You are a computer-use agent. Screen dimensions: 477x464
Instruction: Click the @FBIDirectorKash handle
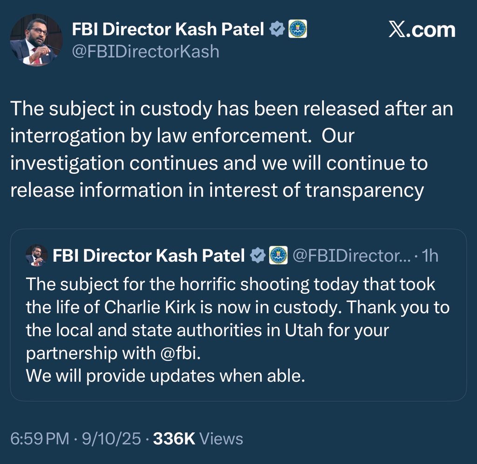145,51
